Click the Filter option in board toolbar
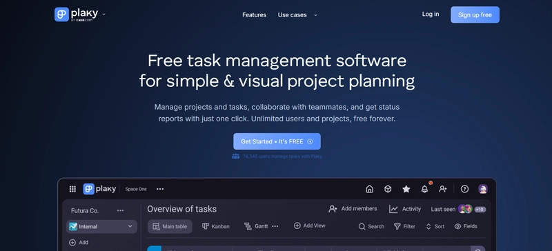The width and height of the screenshot is (552, 251). (404, 226)
